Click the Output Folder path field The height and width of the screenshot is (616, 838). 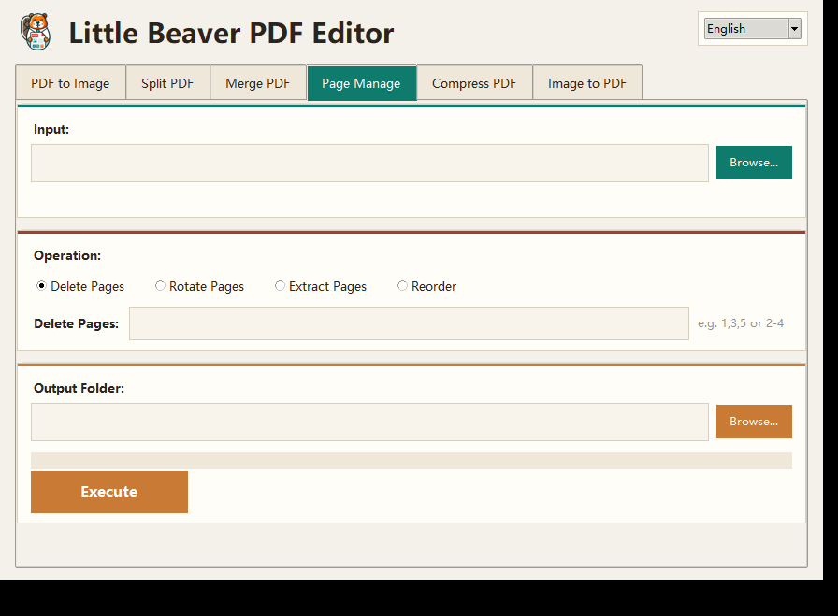tap(369, 423)
